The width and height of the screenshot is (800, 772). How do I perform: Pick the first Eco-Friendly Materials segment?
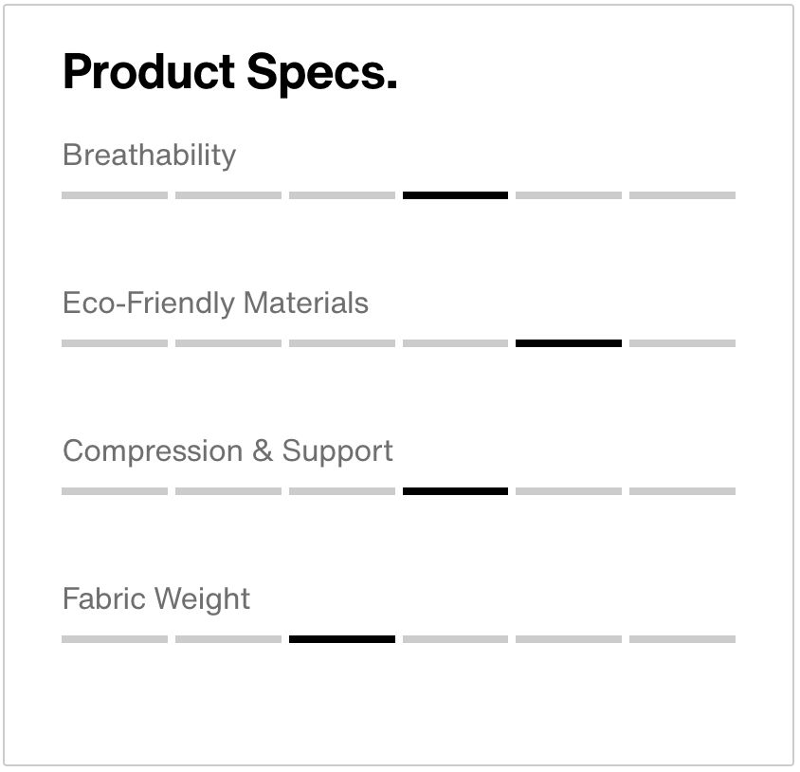(x=115, y=343)
